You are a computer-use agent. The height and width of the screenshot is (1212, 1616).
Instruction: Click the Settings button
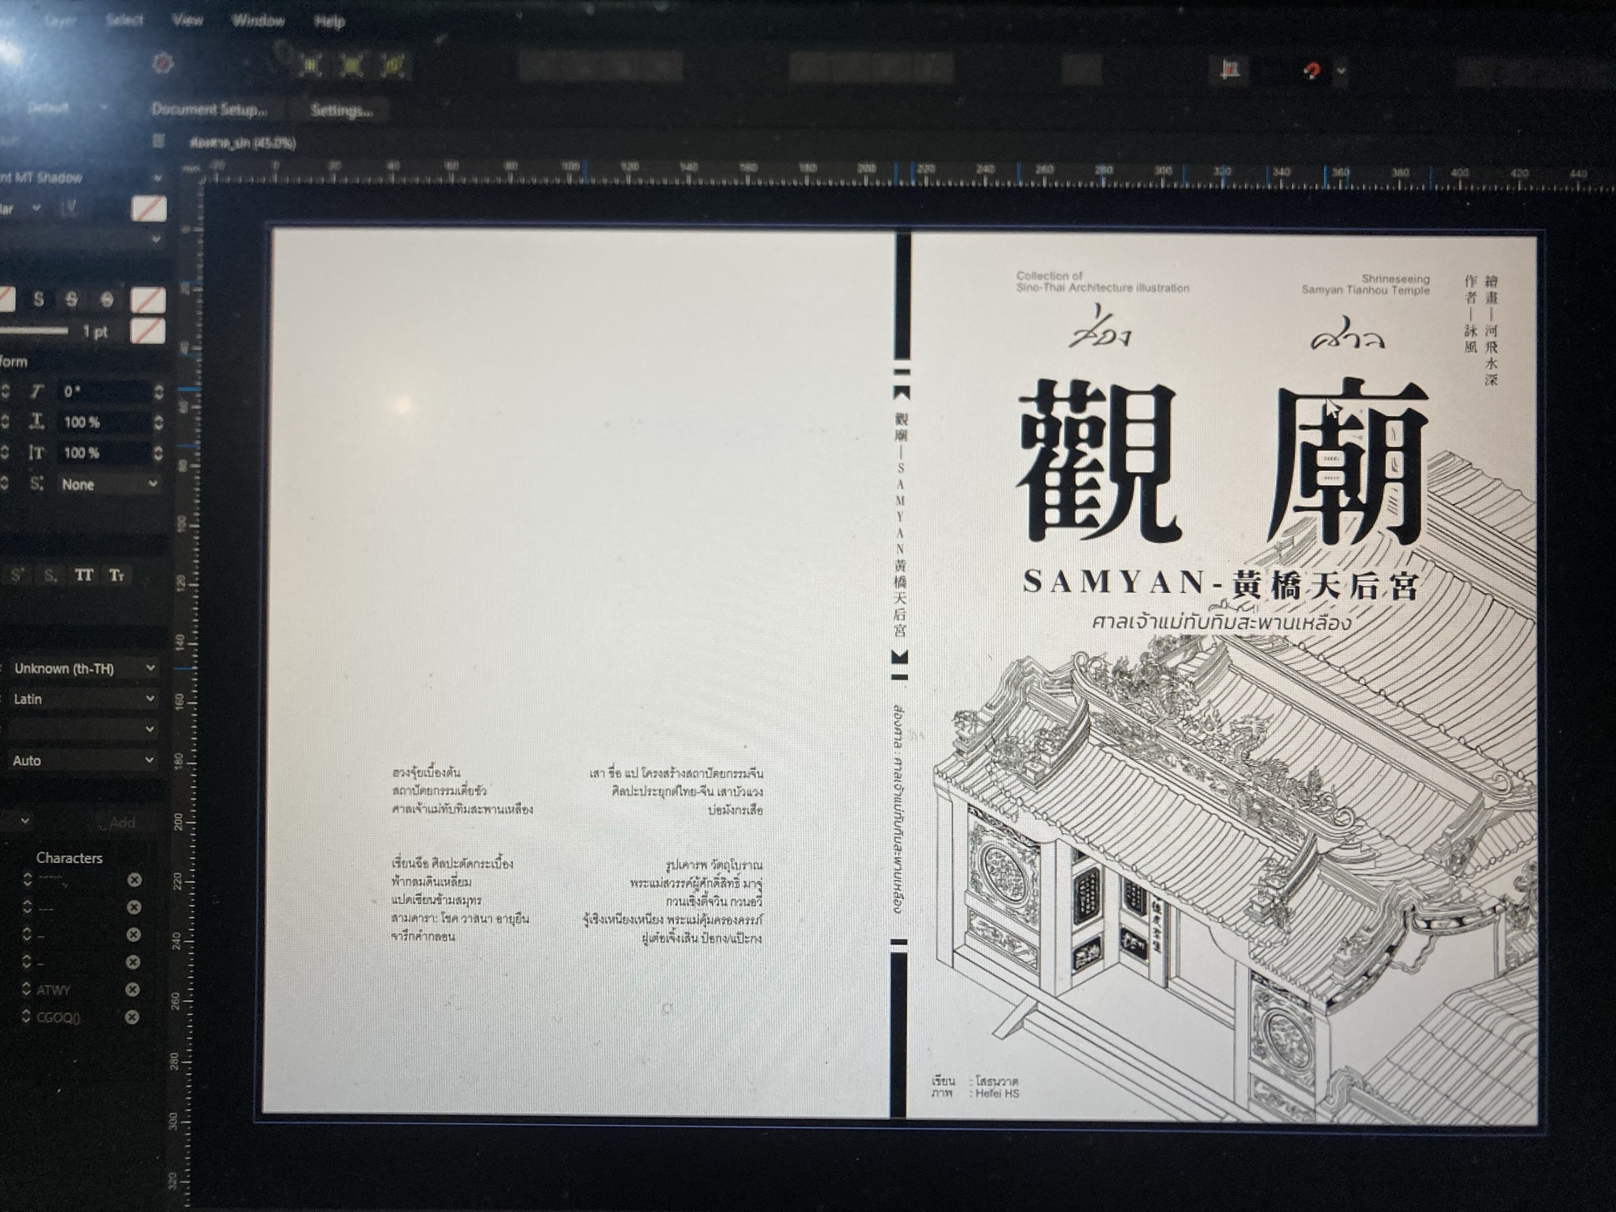[341, 111]
